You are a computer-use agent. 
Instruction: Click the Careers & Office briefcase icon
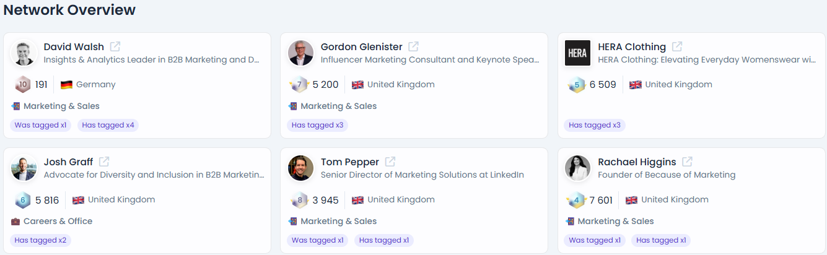click(x=15, y=221)
